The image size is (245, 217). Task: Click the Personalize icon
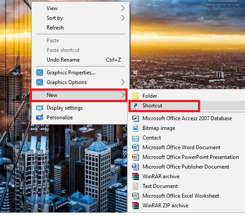[x=40, y=118]
